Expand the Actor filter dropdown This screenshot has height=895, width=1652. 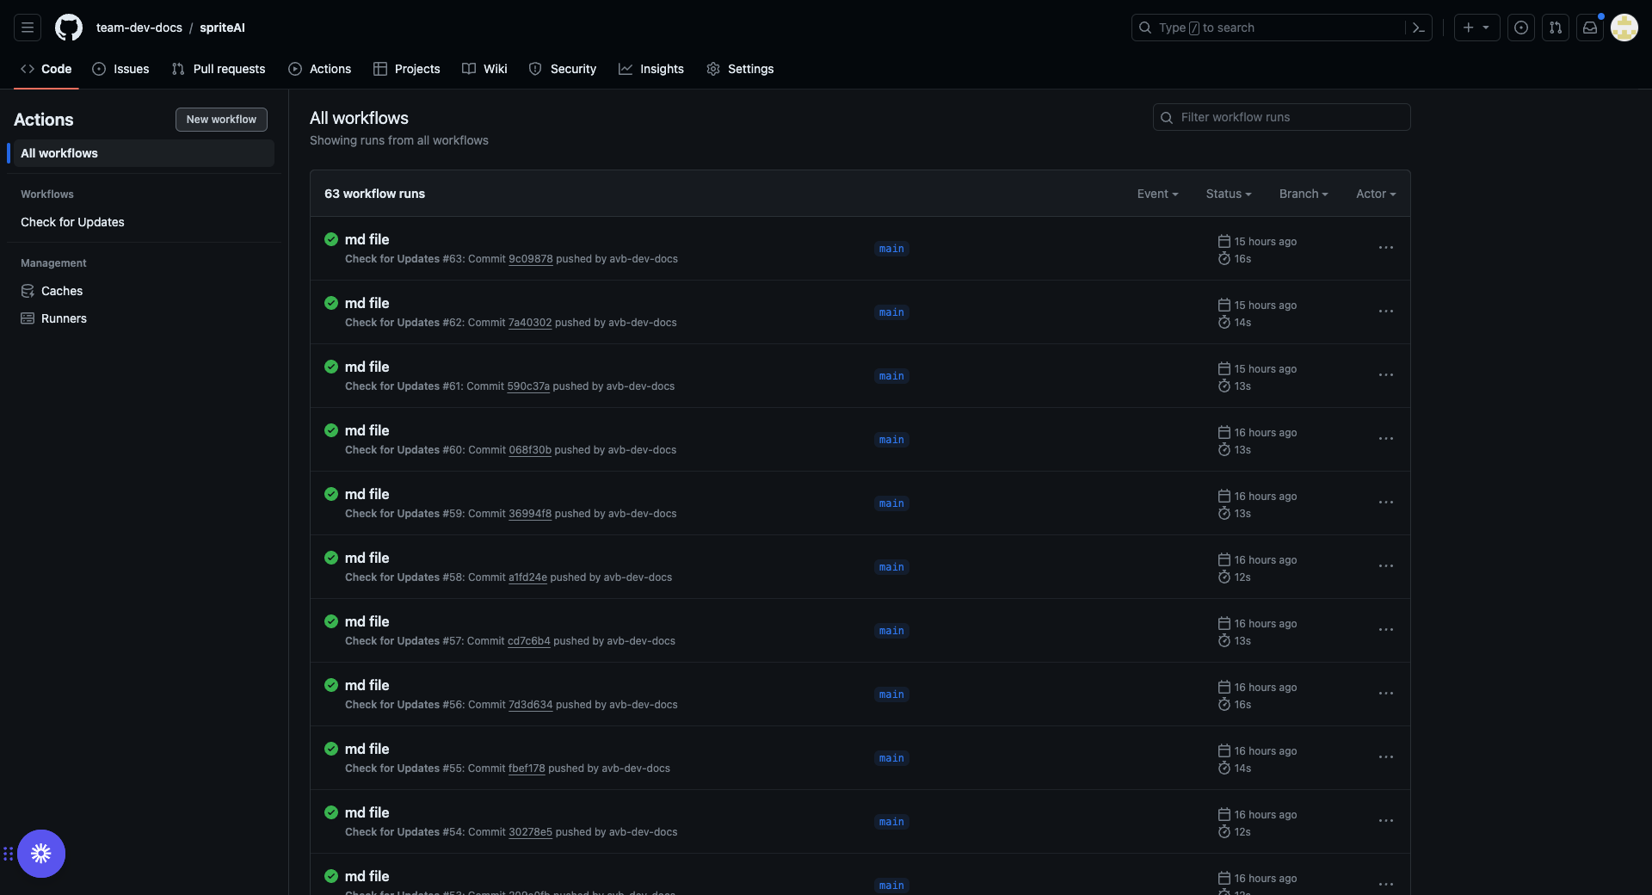1375,194
